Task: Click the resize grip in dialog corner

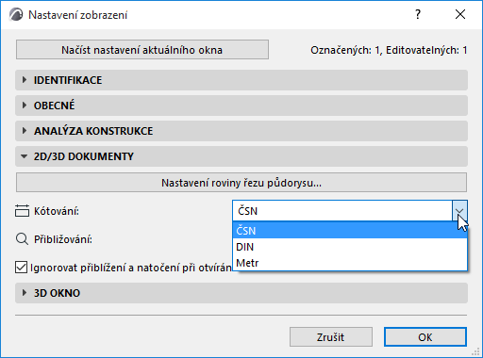Action: coord(476,351)
